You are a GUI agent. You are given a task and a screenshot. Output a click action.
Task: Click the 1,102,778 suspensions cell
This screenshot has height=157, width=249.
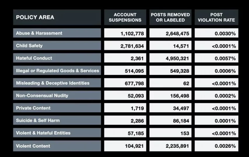[x=125, y=33]
